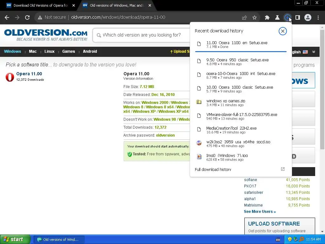Click the taskbar clock showing 11:54 AM
This screenshot has width=325, height=244.
pyautogui.click(x=313, y=240)
